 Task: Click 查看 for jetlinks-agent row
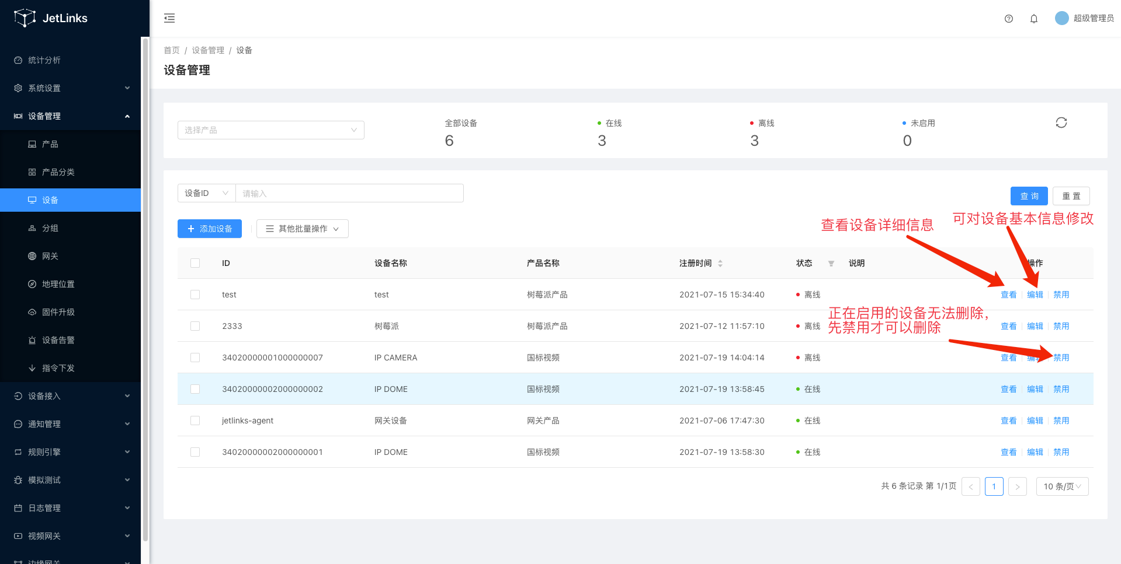click(1009, 421)
